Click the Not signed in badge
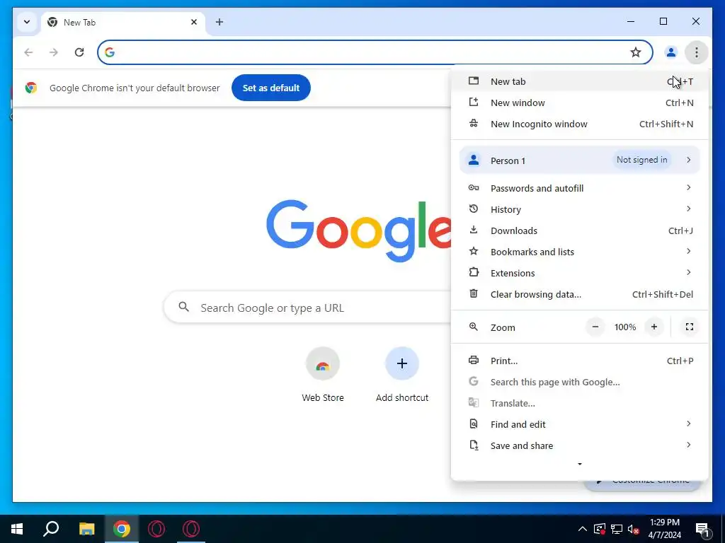 [641, 160]
